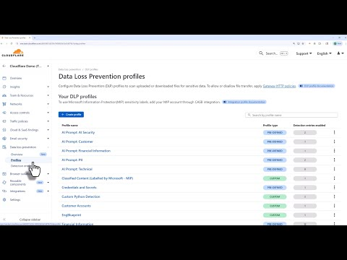Viewport: 347px width, 260px height.
Task: Open actions menu for Custom Python Detection
Action: coord(334,196)
